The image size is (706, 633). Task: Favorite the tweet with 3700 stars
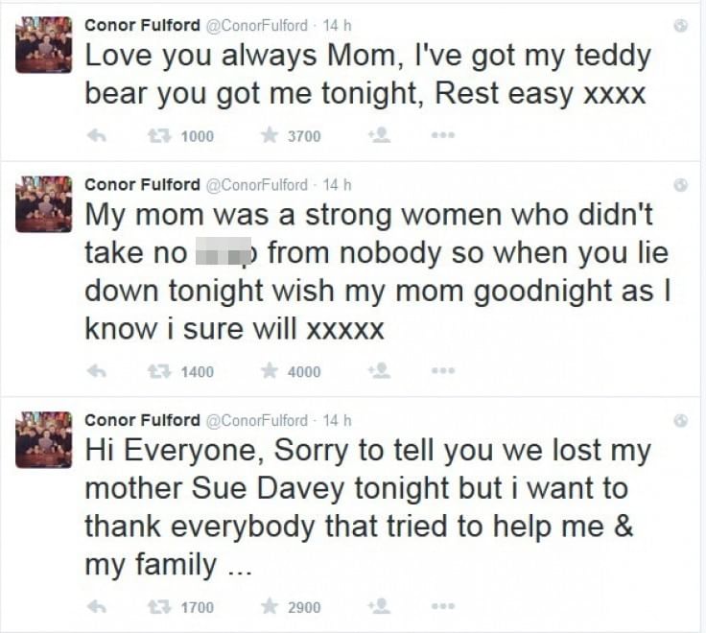coord(270,135)
